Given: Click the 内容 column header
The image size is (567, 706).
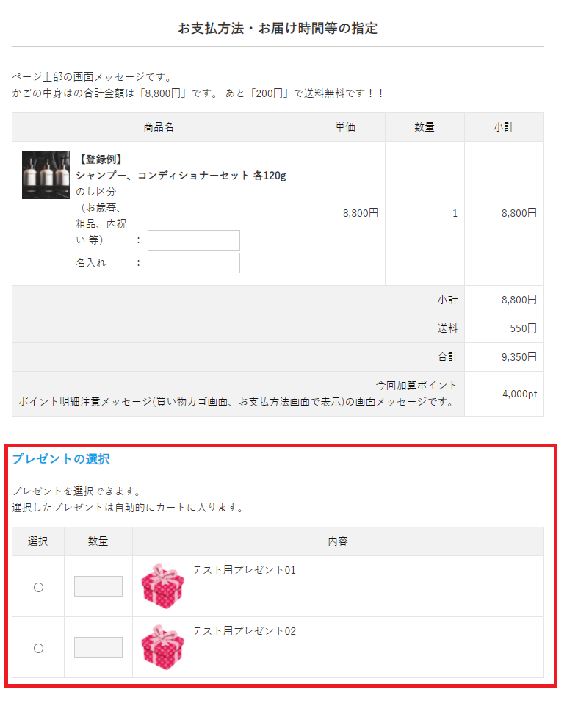Looking at the screenshot, I should [338, 541].
